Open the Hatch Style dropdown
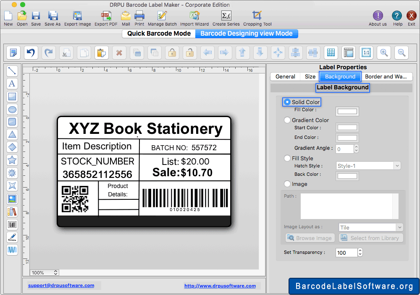 pos(368,166)
